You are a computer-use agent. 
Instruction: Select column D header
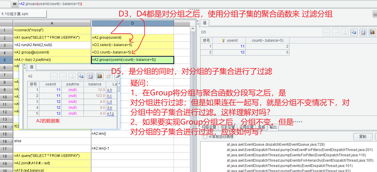point(132,23)
